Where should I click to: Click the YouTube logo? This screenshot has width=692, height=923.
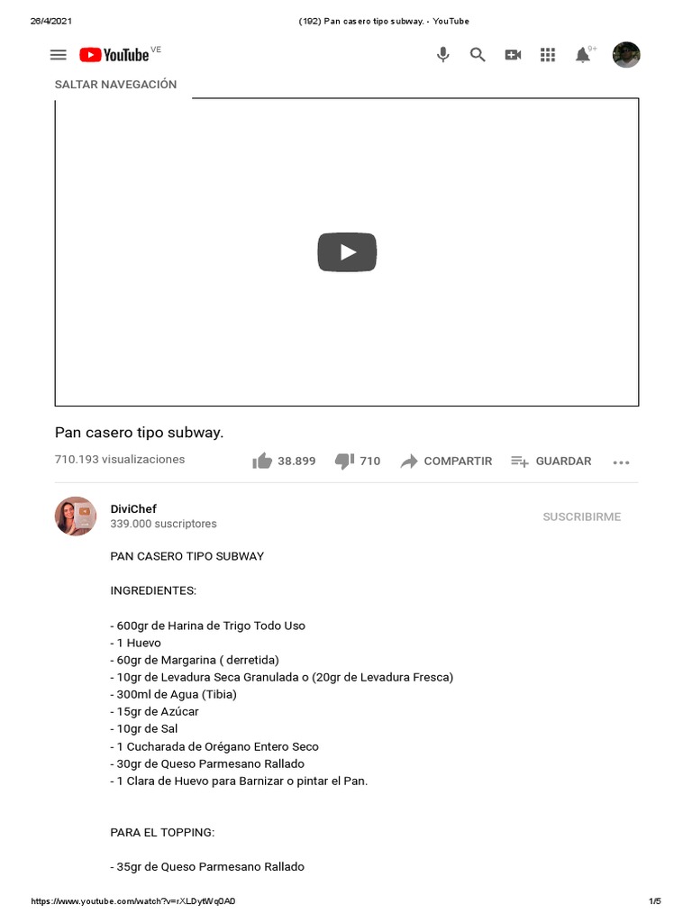pos(114,55)
